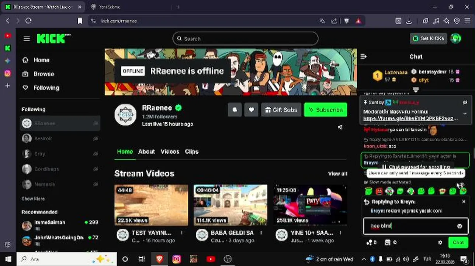Open browser downloads icon
The height and width of the screenshot is (266, 475).
click(409, 21)
